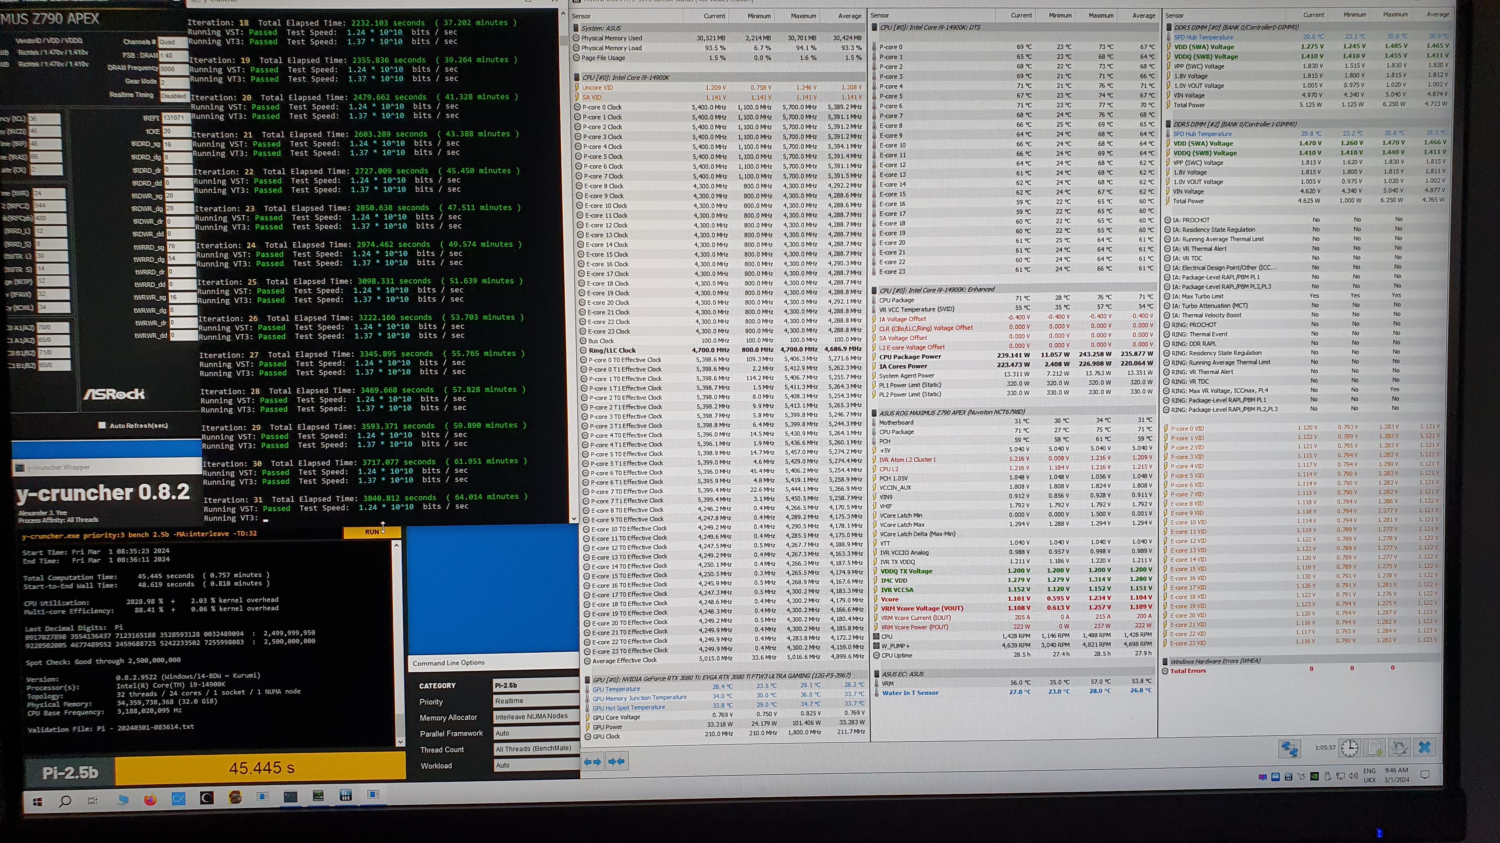Click ENG UKX language indicator
1500x843 pixels.
coord(1369,775)
